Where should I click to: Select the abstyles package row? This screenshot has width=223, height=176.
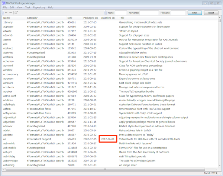tap(110, 52)
